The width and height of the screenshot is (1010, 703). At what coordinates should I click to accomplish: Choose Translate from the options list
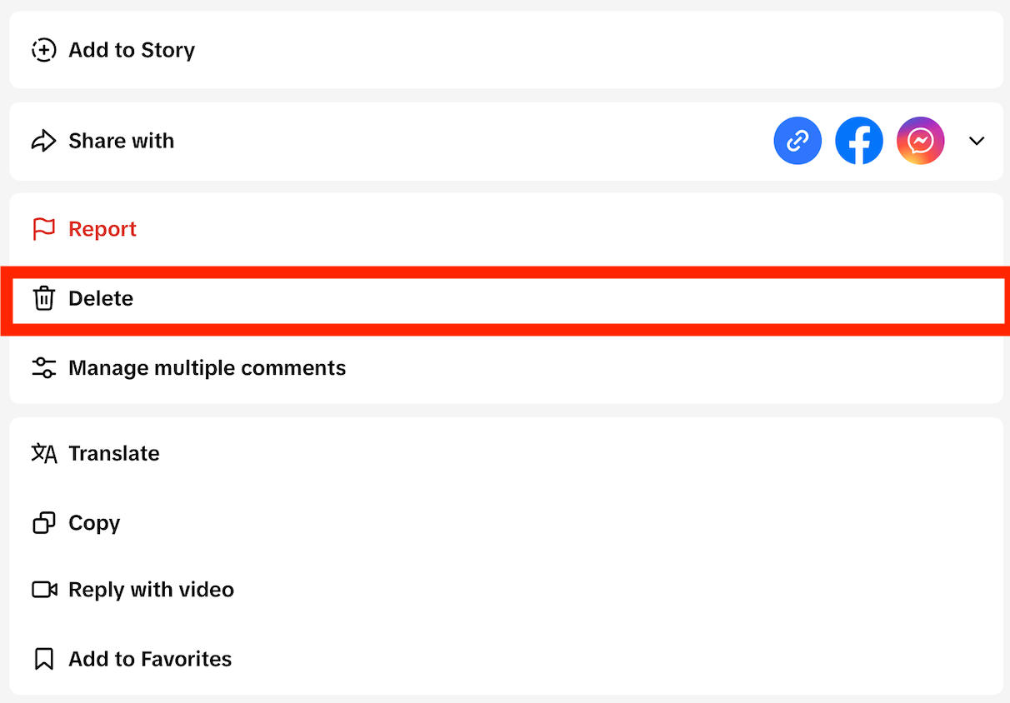click(114, 453)
